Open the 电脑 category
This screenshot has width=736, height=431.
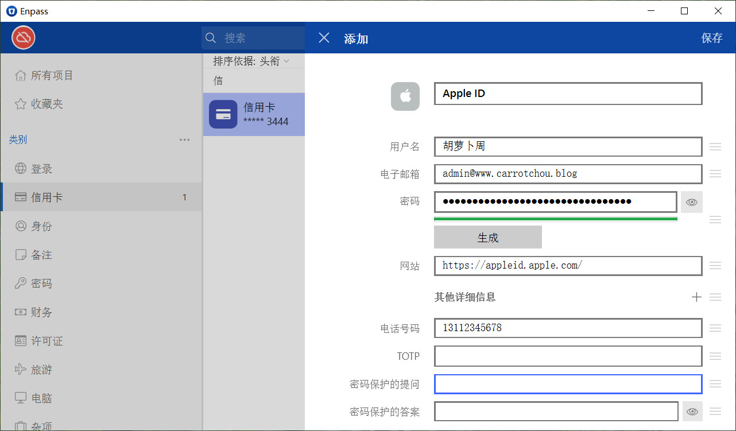101,398
